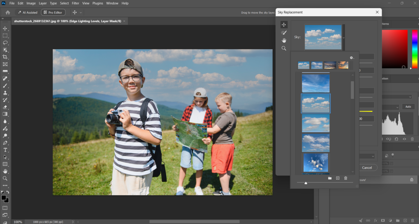Select highlighted cloudy sky preset thumbnail

click(316, 103)
